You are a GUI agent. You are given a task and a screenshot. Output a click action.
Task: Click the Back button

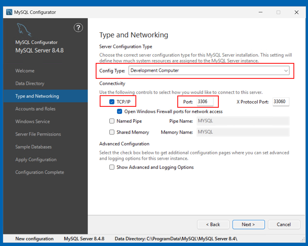pyautogui.click(x=213, y=224)
